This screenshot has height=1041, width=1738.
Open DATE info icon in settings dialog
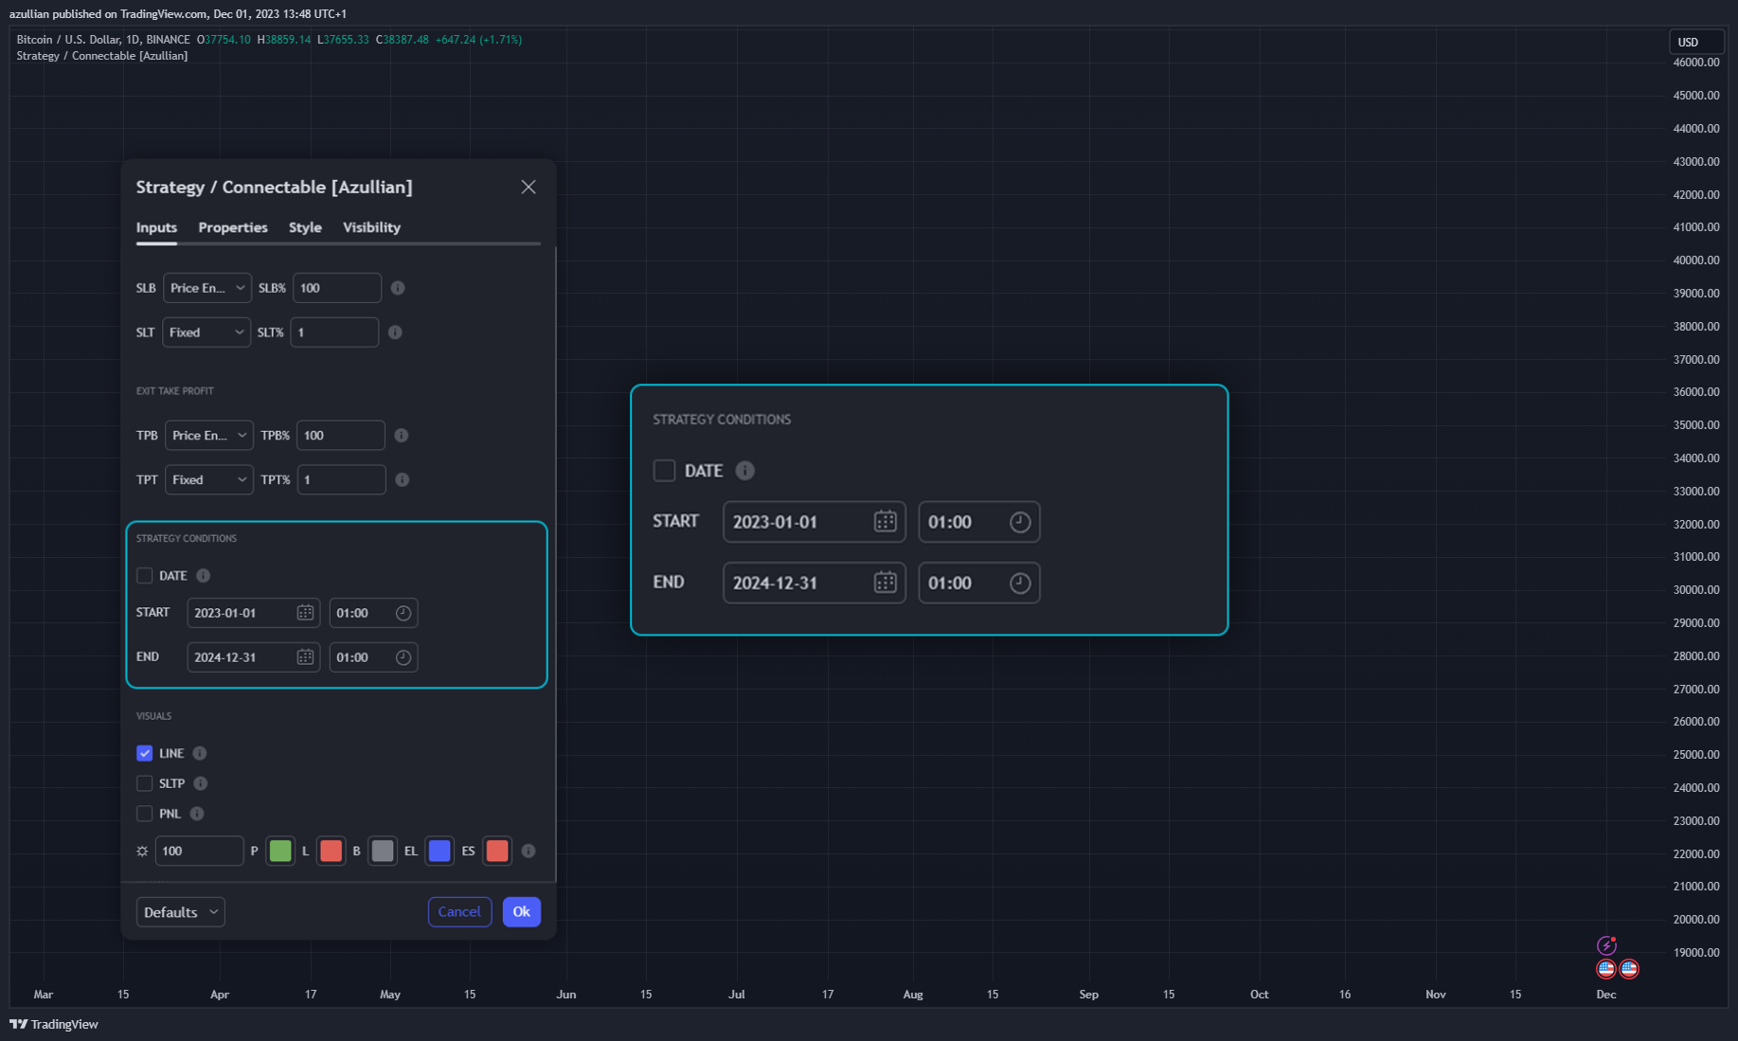pos(203,576)
